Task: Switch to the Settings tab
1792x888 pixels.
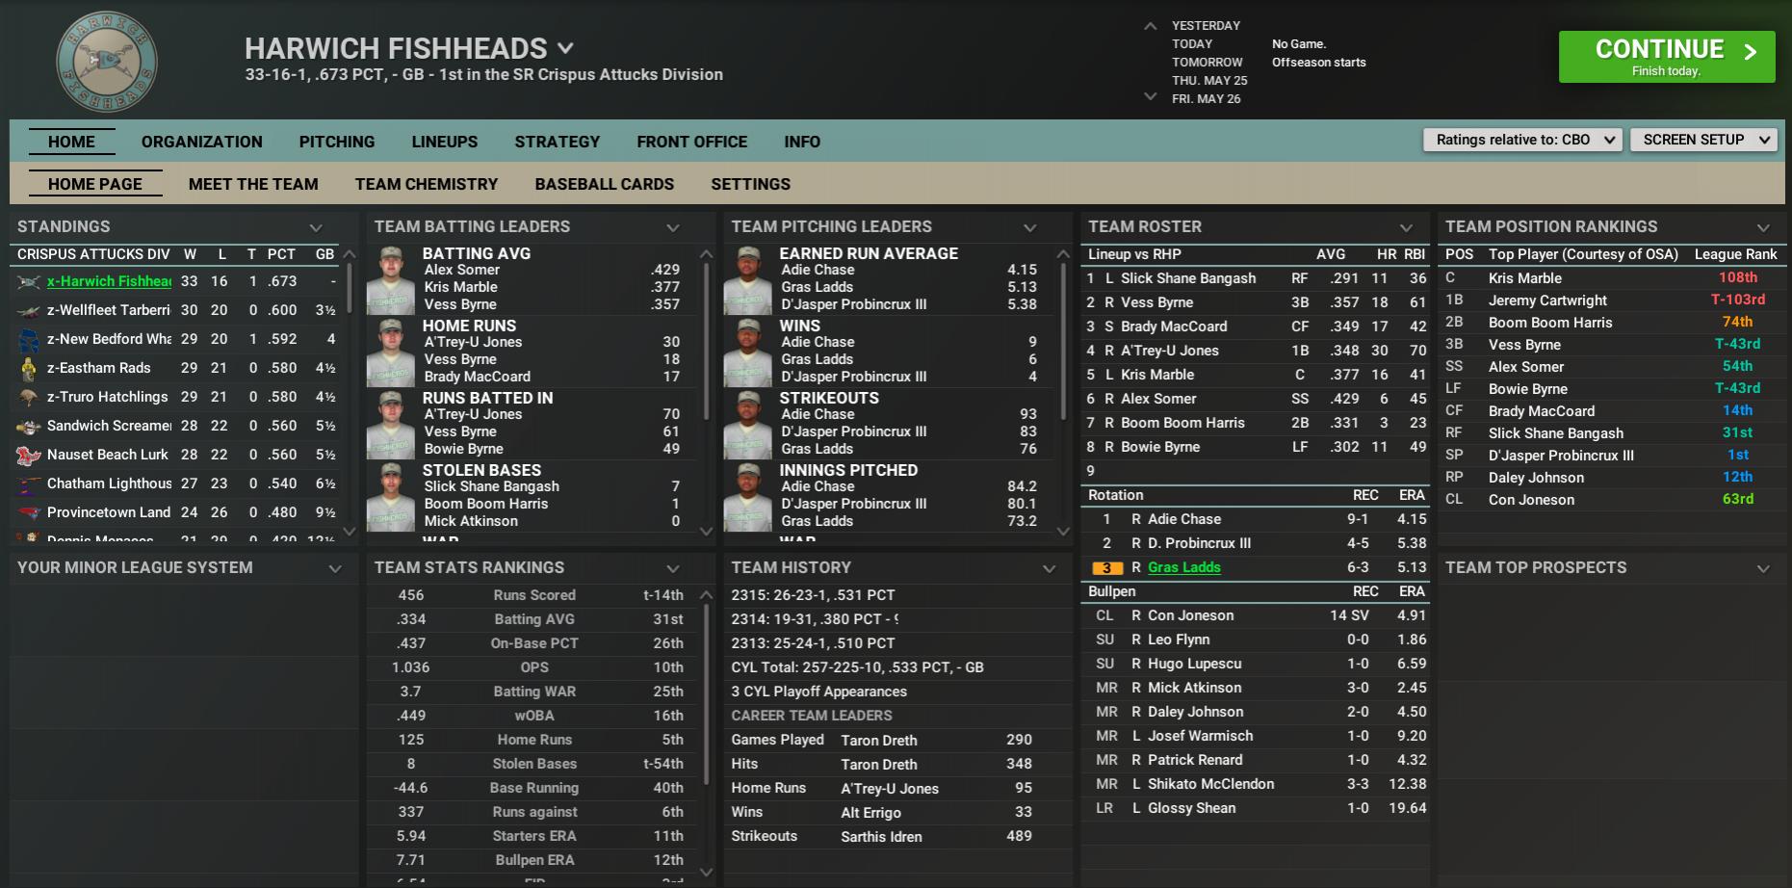Action: pyautogui.click(x=751, y=184)
